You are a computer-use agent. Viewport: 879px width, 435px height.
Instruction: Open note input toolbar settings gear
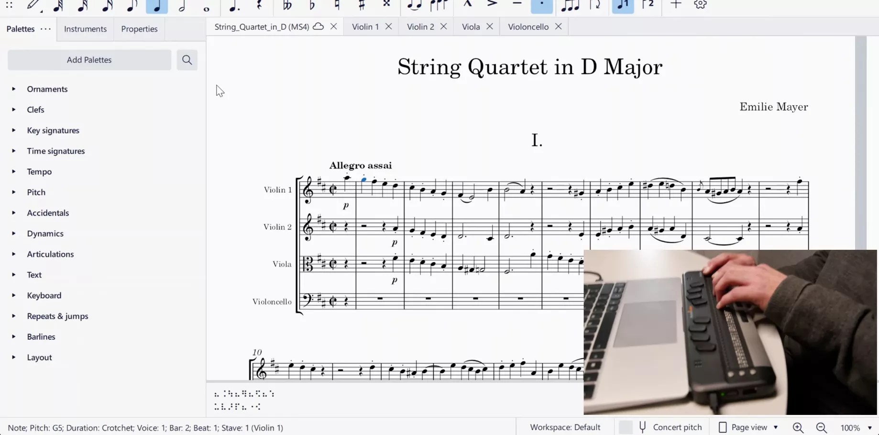coord(700,5)
